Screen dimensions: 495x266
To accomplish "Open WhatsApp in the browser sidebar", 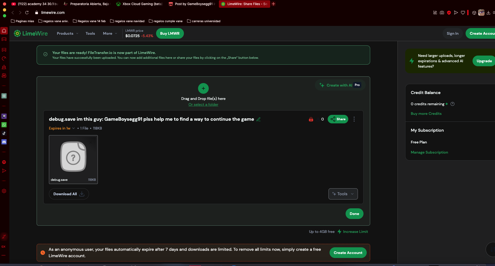I will 4,125.
